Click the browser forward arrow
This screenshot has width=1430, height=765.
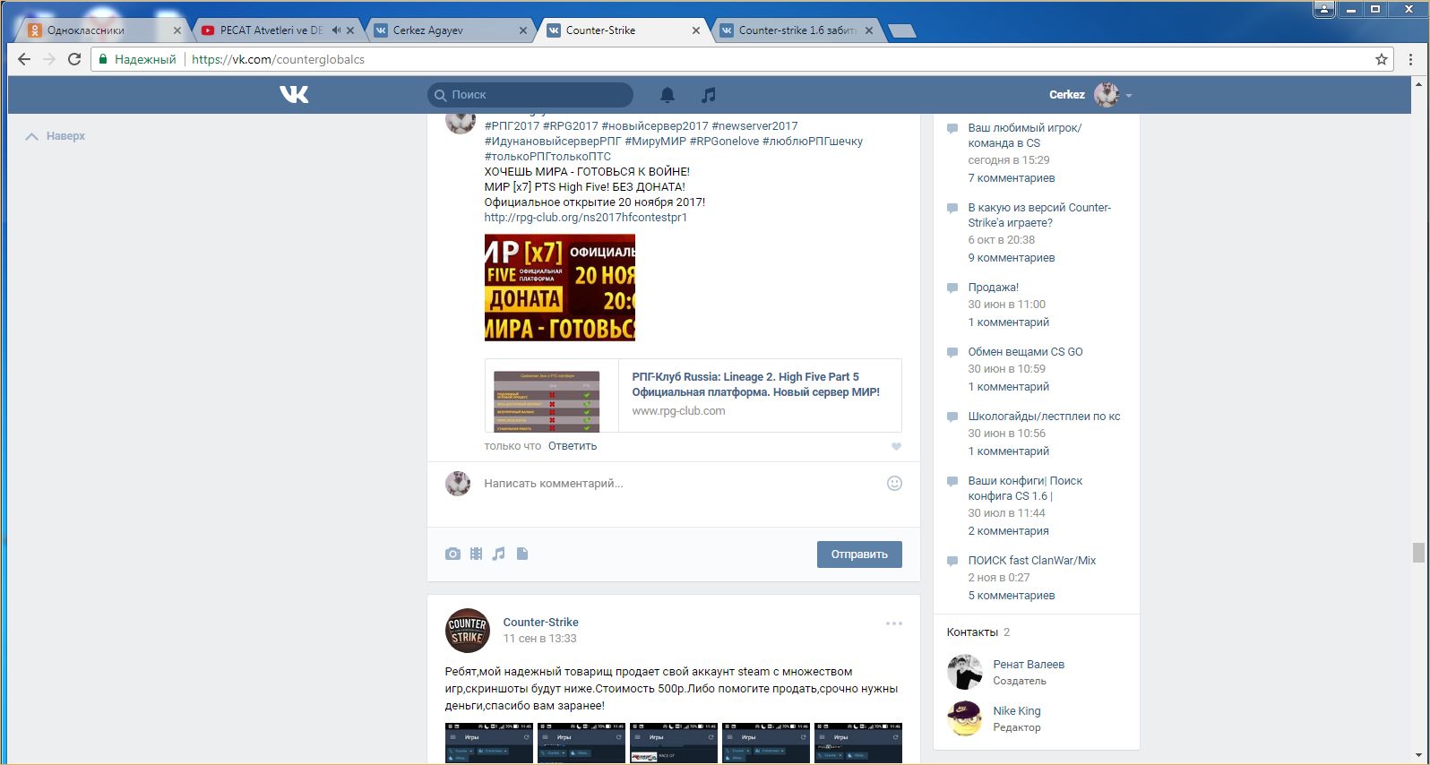tap(49, 59)
